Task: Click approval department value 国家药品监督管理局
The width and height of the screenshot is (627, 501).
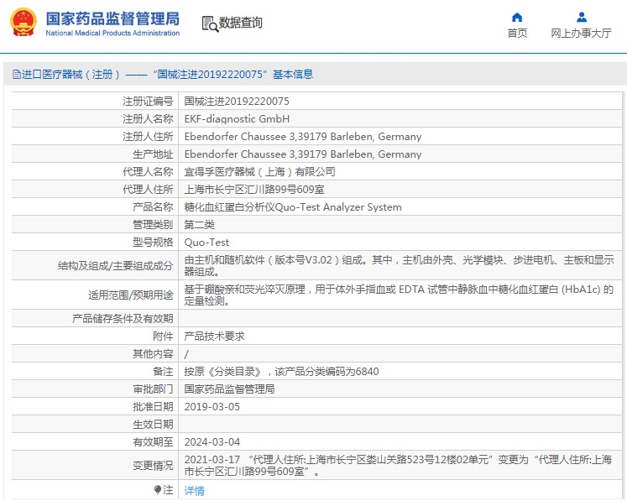Action: coord(229,389)
